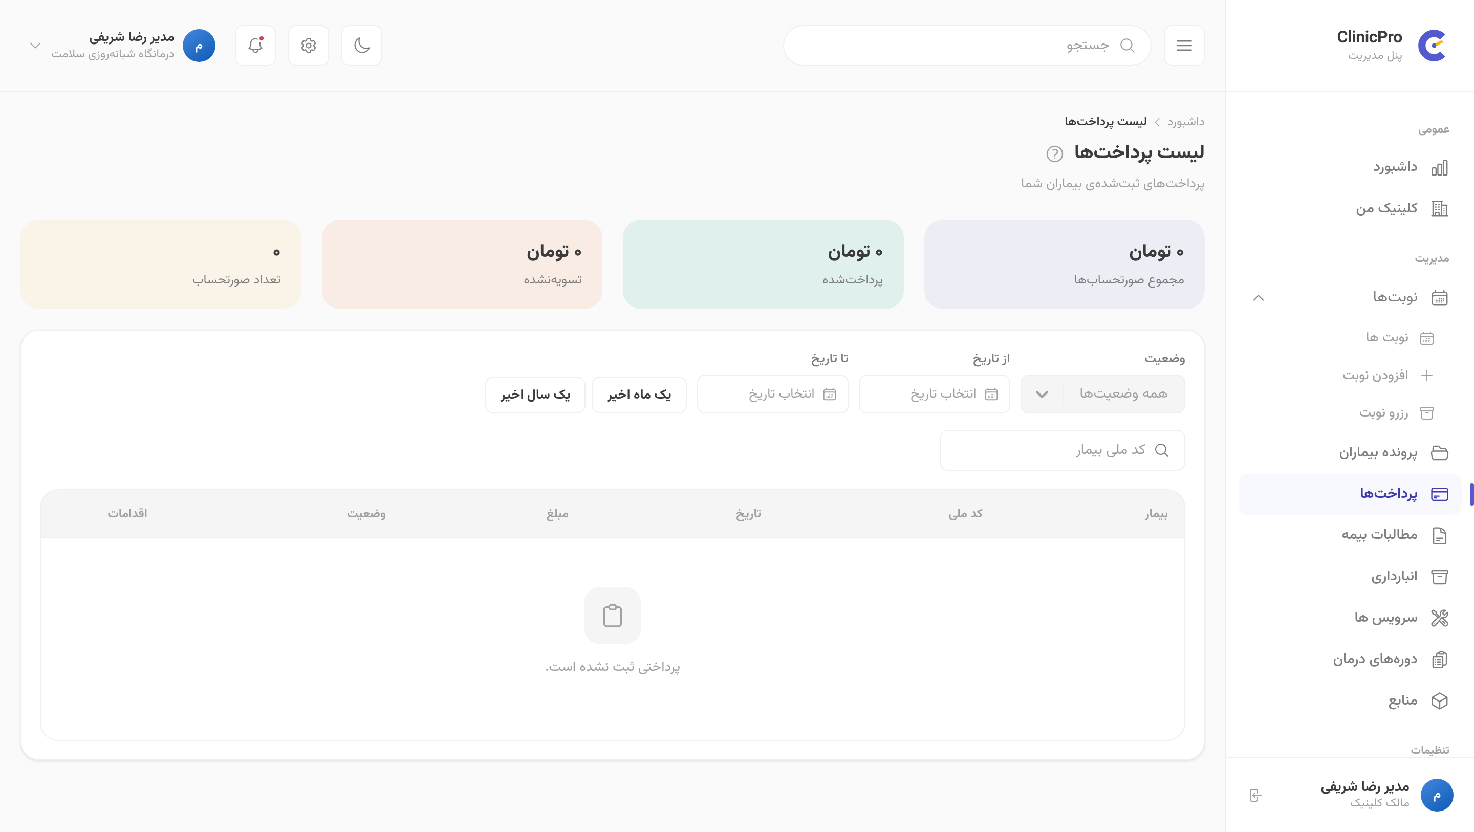Open the افزودن نوبت sub-menu entry
Viewport: 1474px width, 832px height.
click(1375, 376)
